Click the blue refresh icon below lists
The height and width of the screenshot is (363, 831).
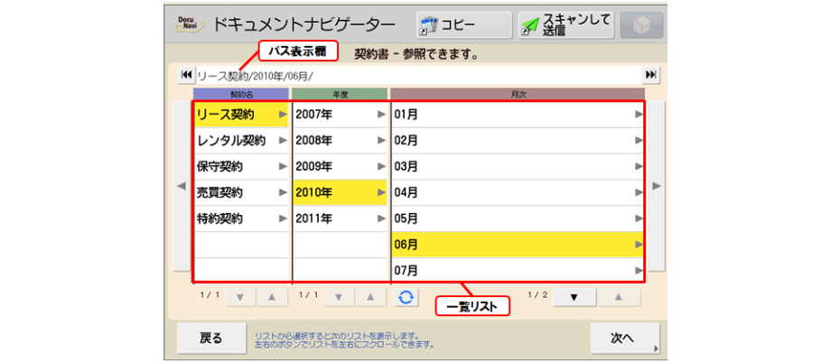pos(406,296)
